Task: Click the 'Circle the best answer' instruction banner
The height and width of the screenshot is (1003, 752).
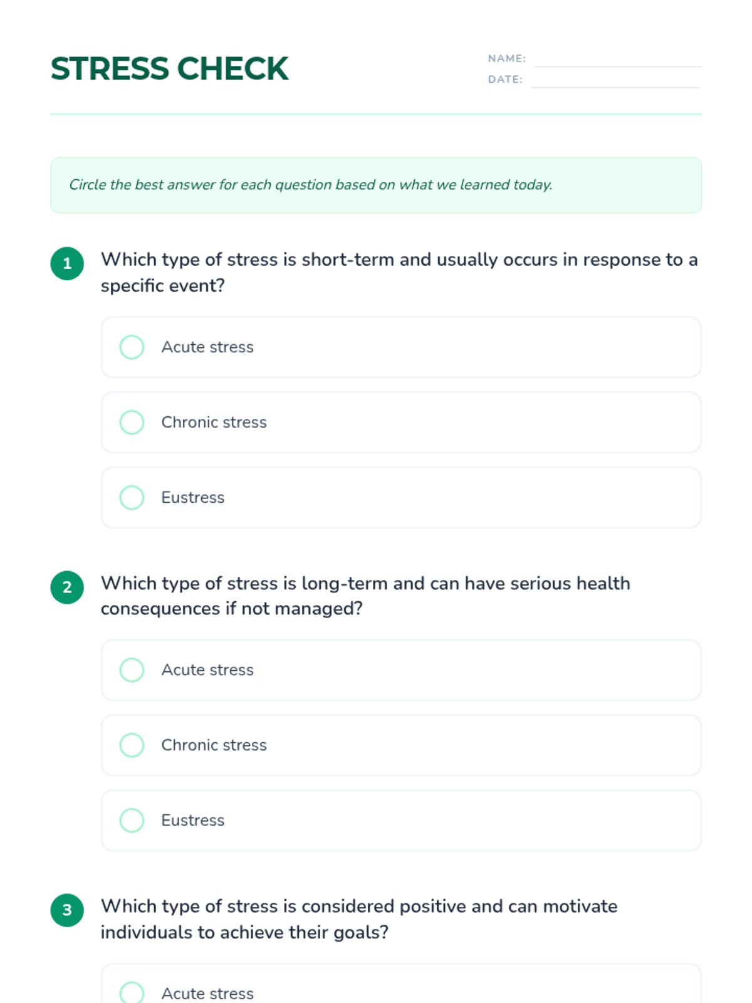Action: coord(376,185)
